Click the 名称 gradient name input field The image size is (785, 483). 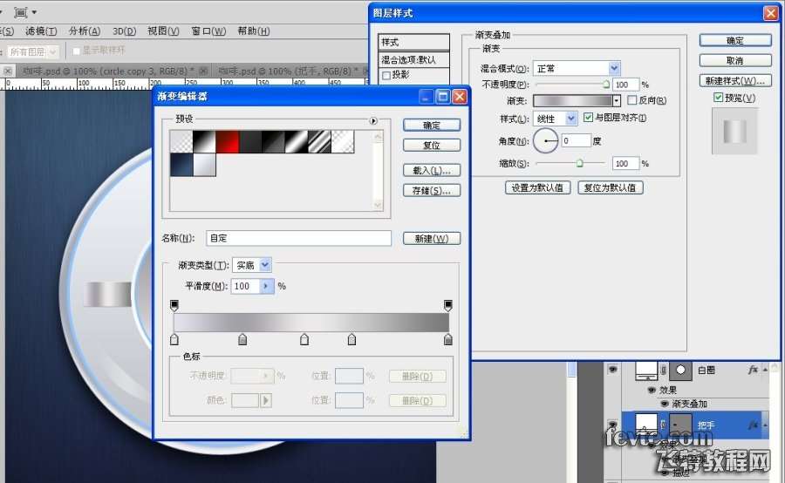298,238
